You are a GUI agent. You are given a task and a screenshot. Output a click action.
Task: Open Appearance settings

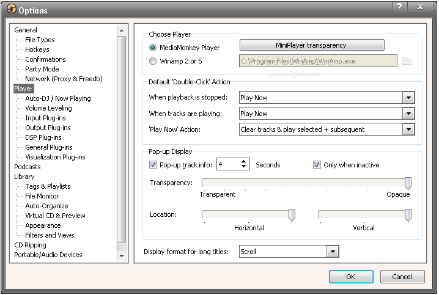(x=43, y=225)
